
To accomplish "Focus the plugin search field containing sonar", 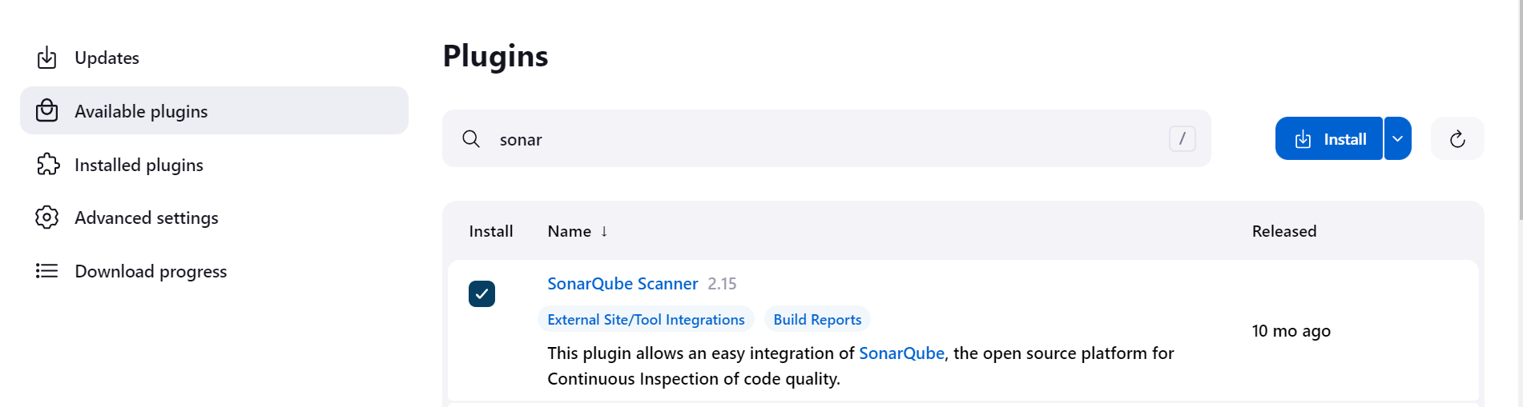I will (826, 139).
